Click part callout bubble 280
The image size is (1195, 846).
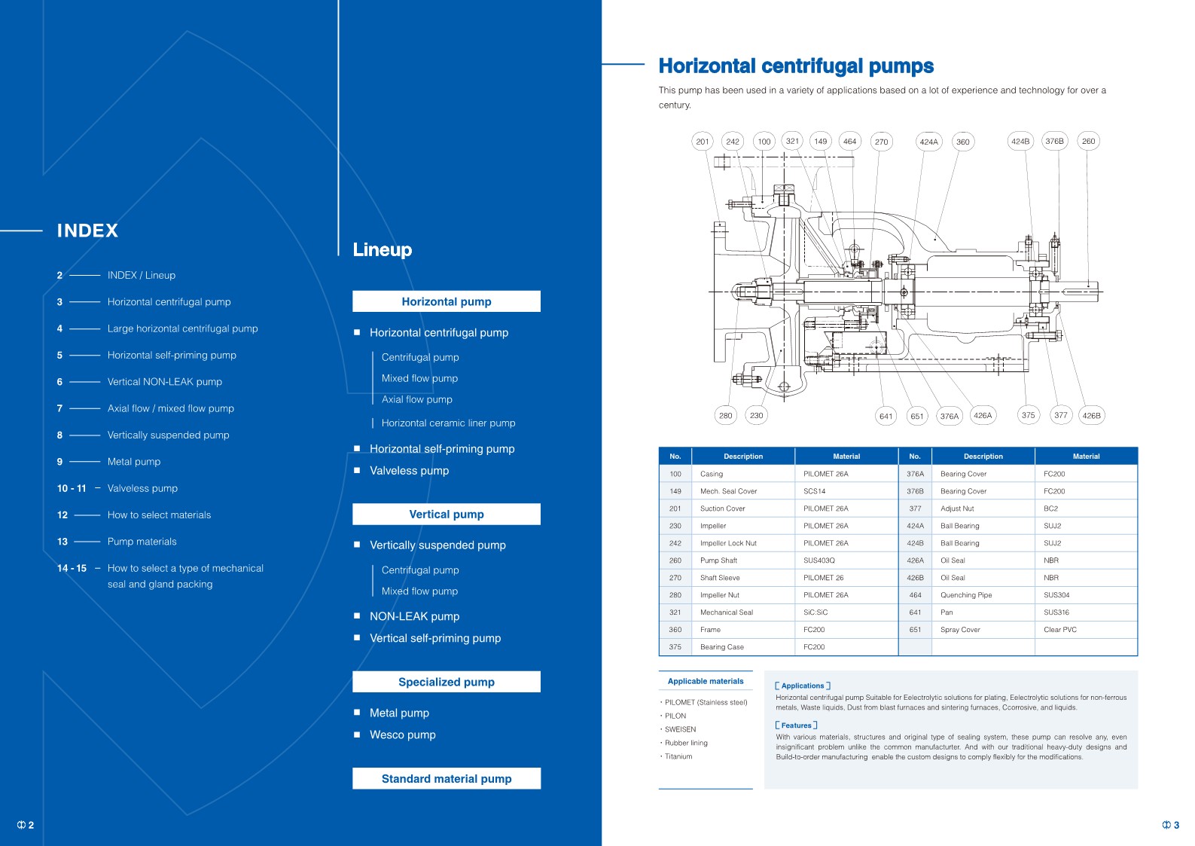(726, 415)
